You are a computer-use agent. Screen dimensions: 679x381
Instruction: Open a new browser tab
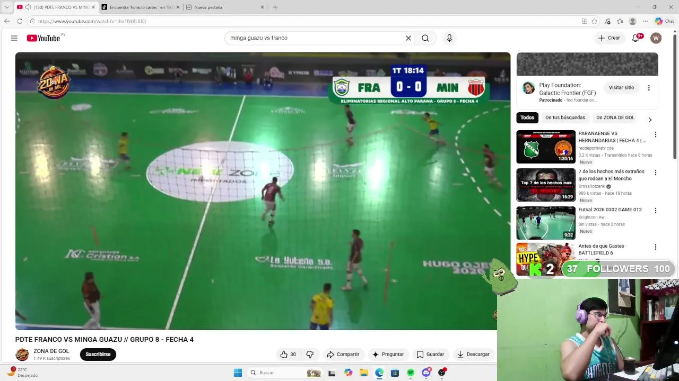[x=275, y=7]
